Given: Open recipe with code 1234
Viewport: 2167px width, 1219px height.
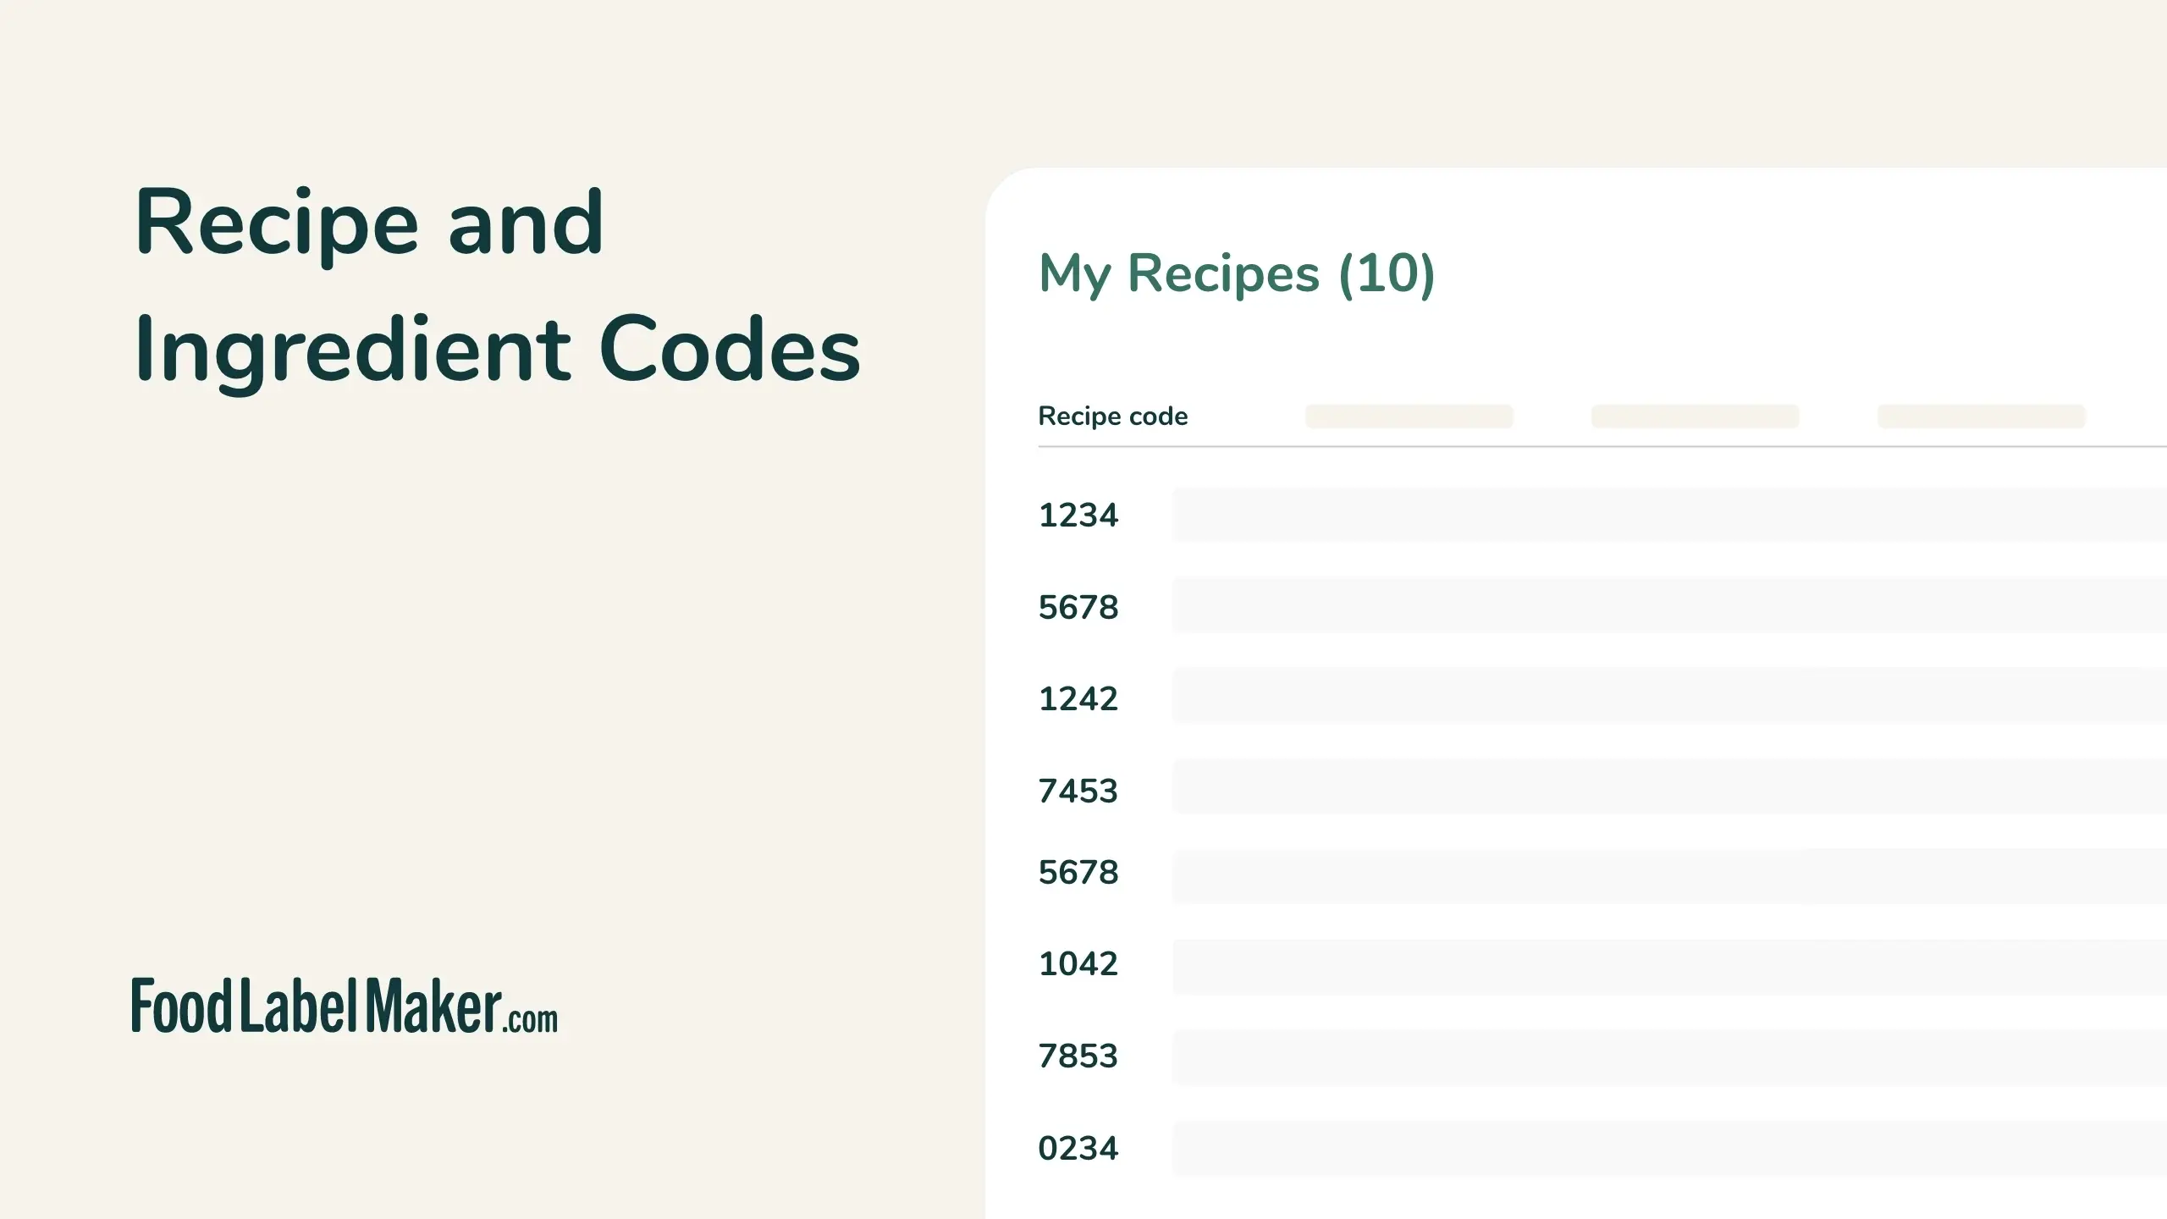Looking at the screenshot, I should click(x=1079, y=515).
